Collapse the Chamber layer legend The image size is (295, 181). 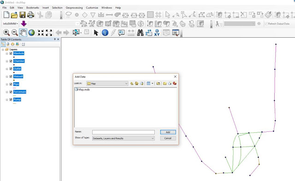click(x=7, y=61)
